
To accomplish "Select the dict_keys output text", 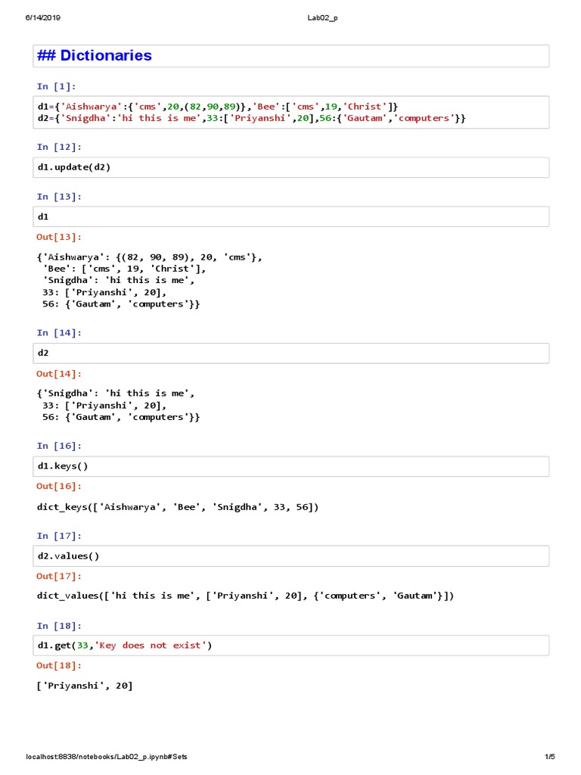I will click(x=178, y=507).
